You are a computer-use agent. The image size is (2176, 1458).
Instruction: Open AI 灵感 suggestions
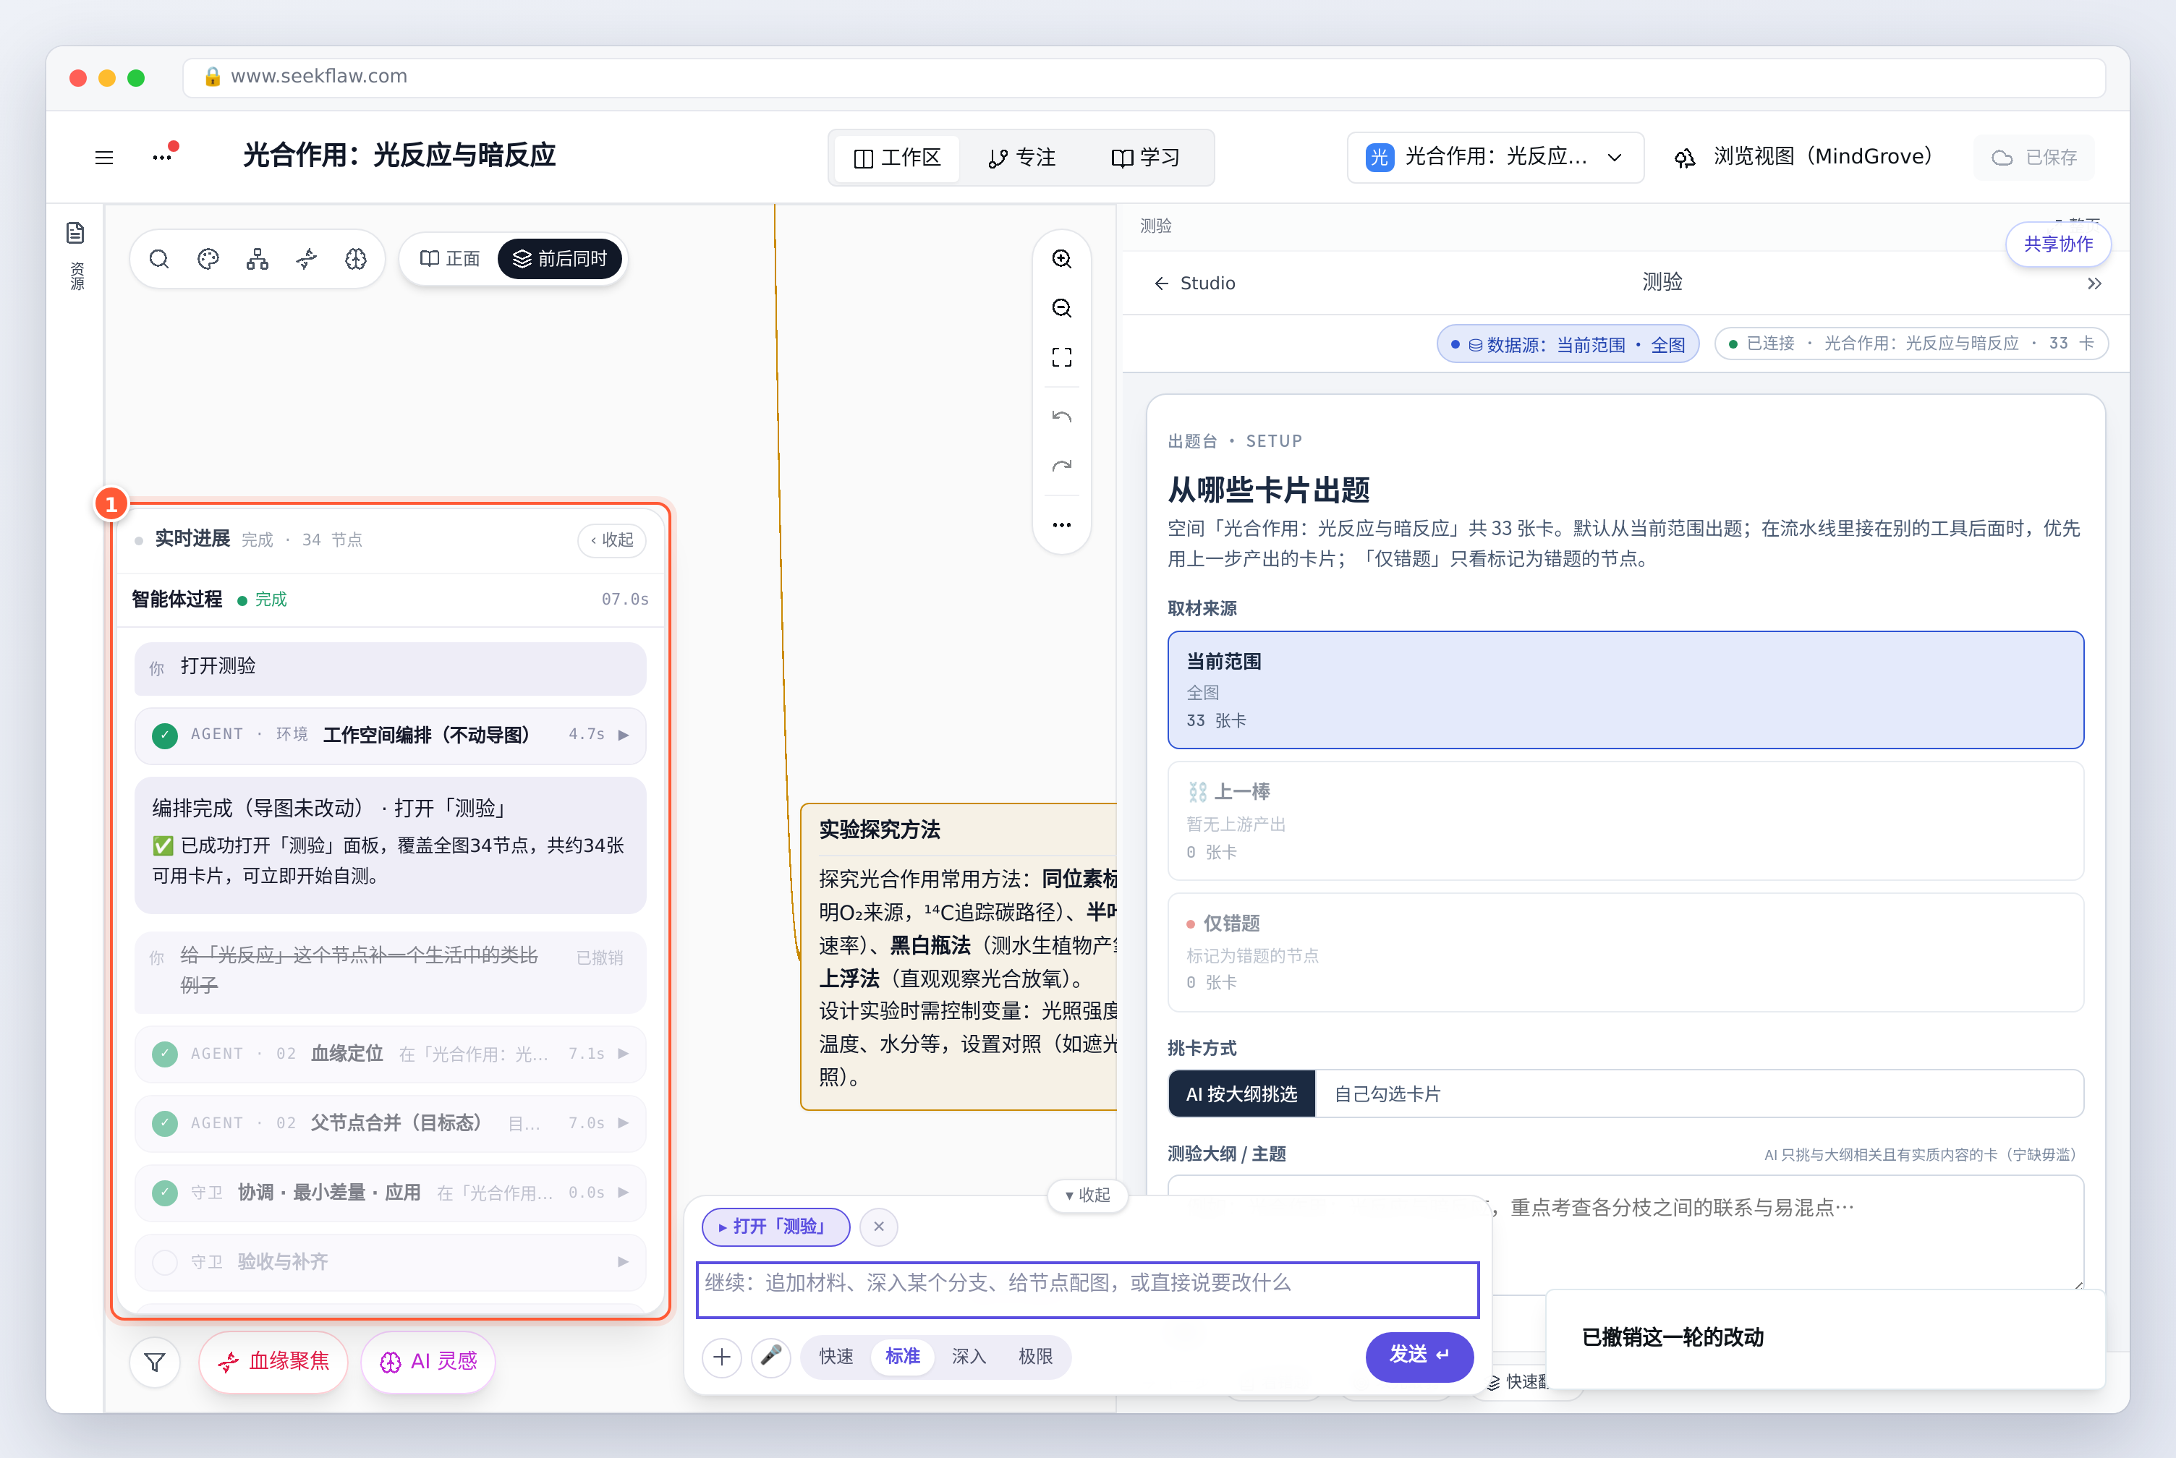tap(428, 1361)
